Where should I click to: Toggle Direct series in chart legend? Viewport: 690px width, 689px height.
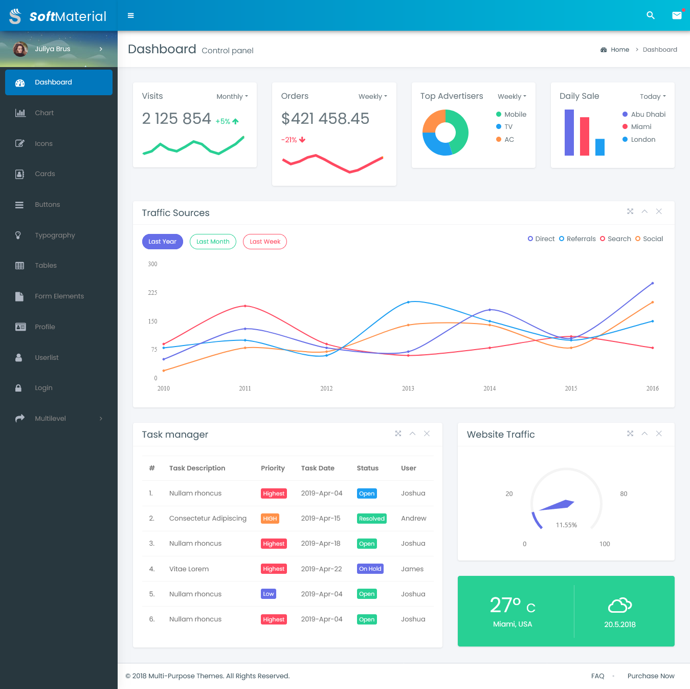[x=541, y=239]
